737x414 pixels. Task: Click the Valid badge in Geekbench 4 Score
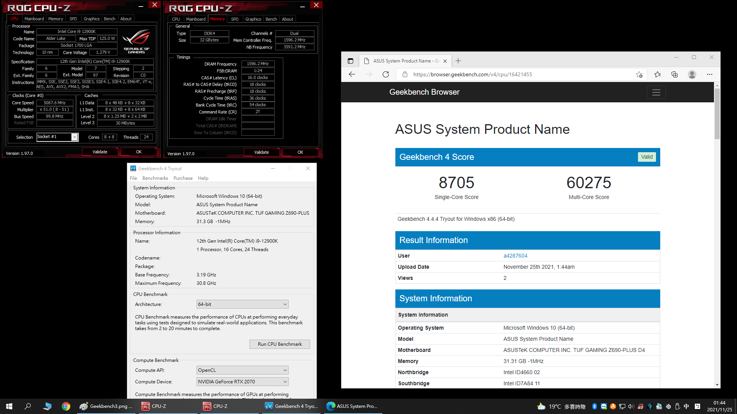click(647, 157)
